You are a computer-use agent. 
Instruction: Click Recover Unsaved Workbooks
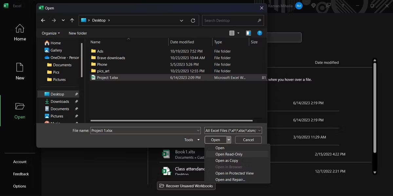click(x=186, y=186)
